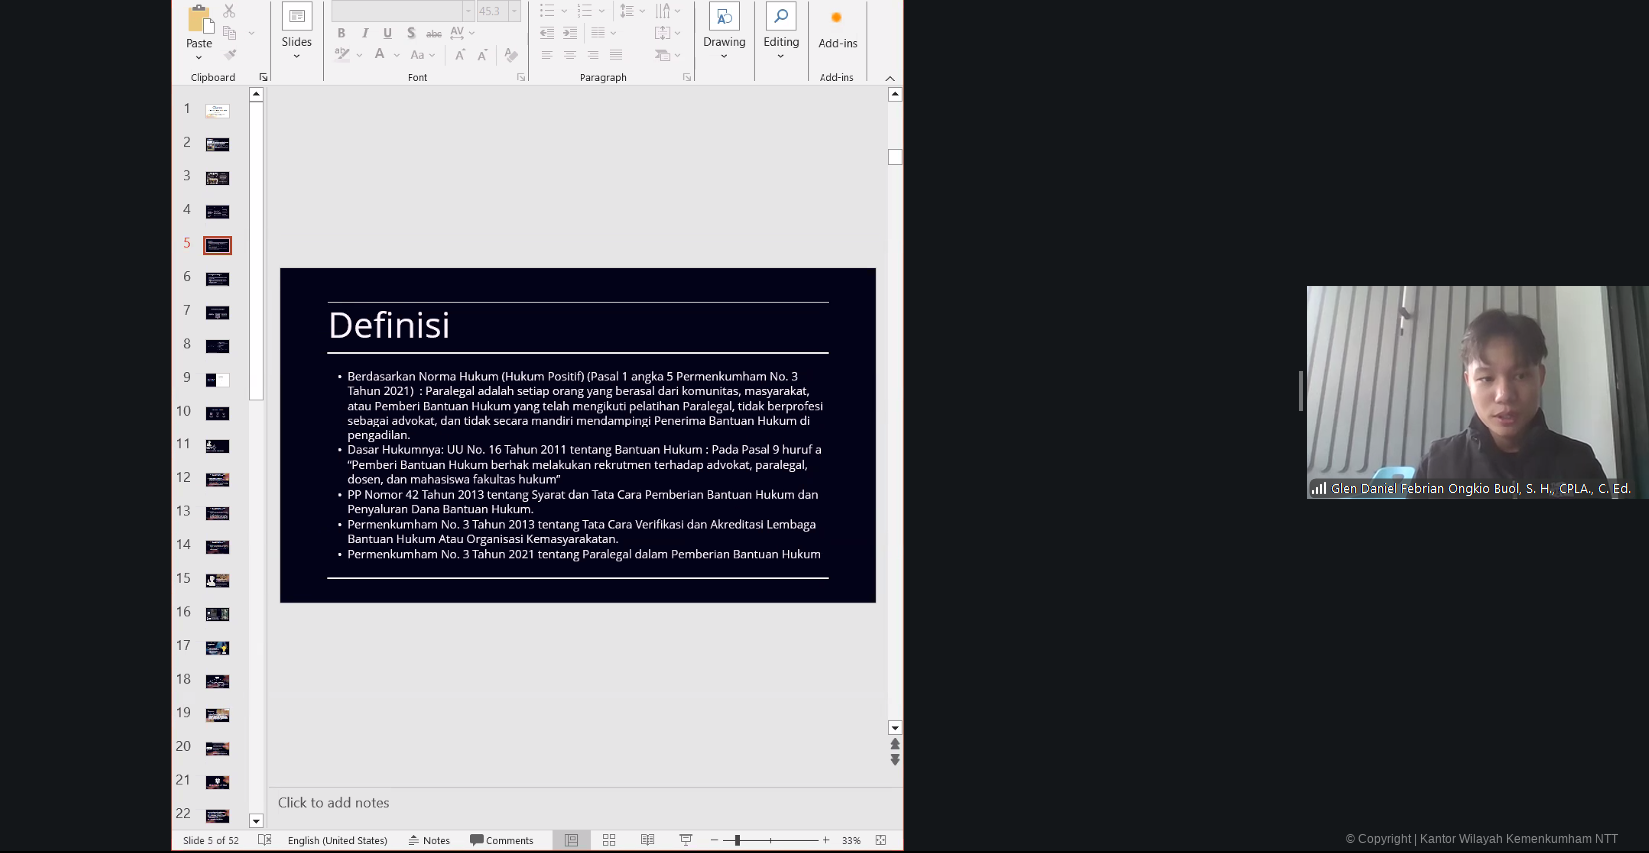The image size is (1649, 853).
Task: Click the zoom in plus icon
Action: (825, 840)
